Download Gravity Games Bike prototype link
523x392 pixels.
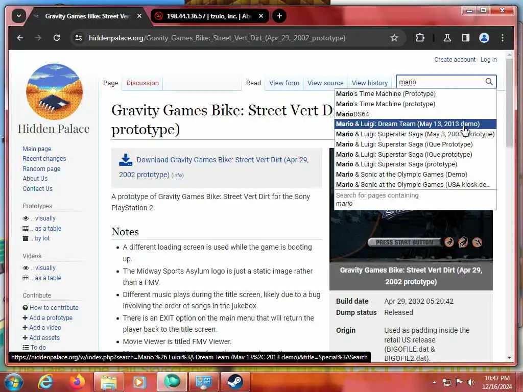click(x=214, y=167)
